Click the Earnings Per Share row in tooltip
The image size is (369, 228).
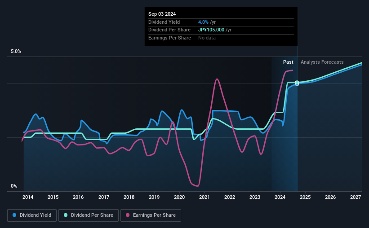221,38
